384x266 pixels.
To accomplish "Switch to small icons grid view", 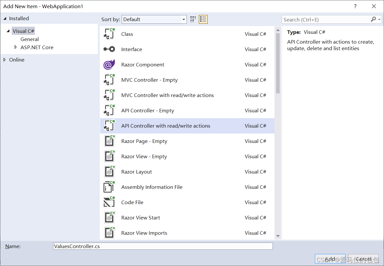I will pos(193,19).
